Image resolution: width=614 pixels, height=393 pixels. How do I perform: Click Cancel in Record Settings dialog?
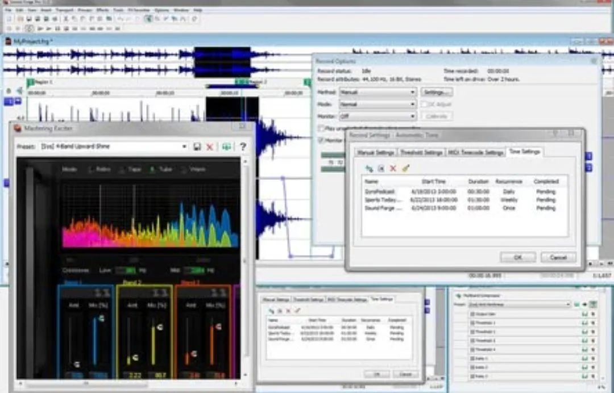[x=558, y=257]
